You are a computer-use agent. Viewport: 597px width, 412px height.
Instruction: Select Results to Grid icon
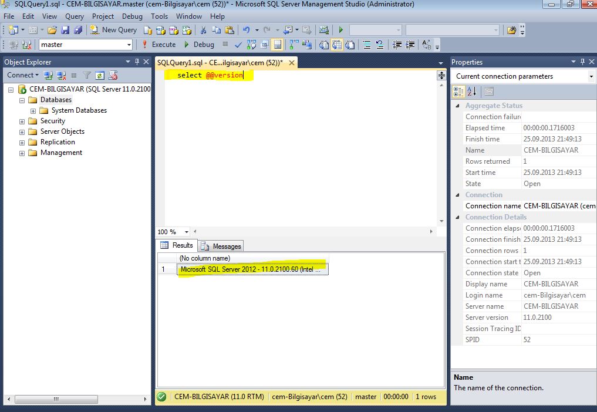click(336, 45)
